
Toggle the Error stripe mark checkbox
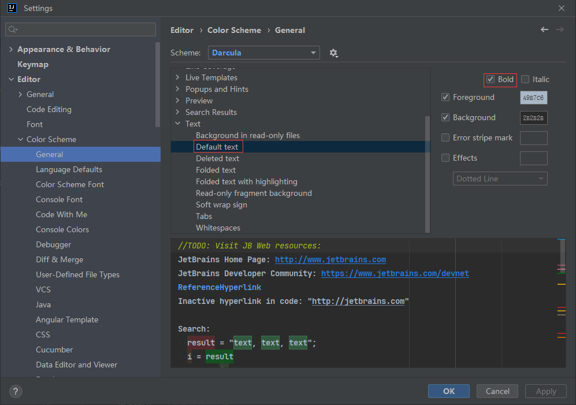[x=445, y=138]
